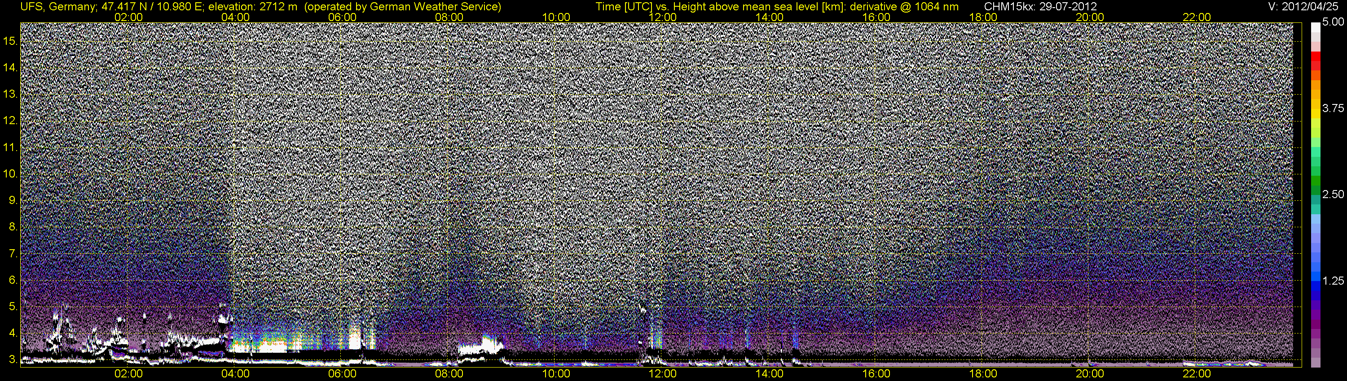
Task: Click the 18:00 label on the top time axis
Action: (983, 17)
